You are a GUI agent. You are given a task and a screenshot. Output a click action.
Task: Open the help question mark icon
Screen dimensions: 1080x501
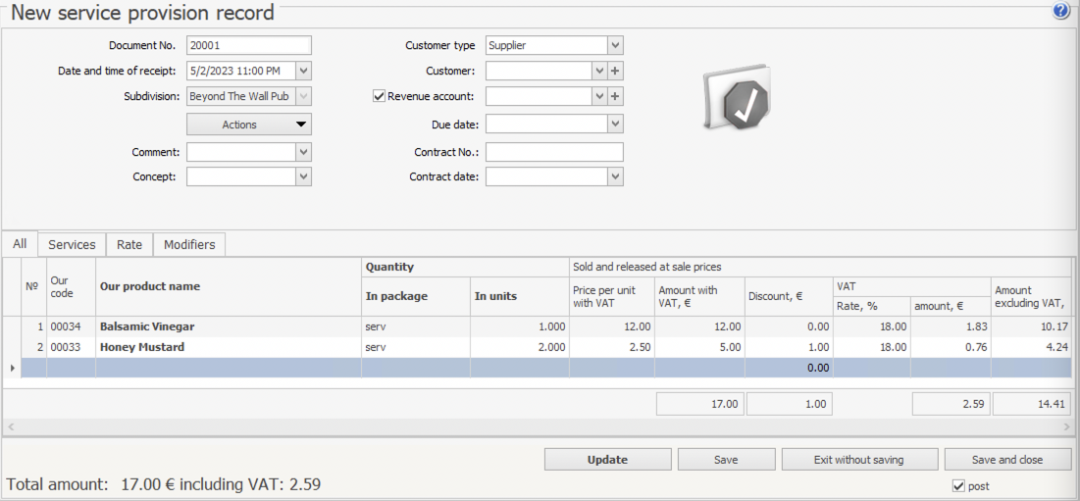[x=1061, y=11]
